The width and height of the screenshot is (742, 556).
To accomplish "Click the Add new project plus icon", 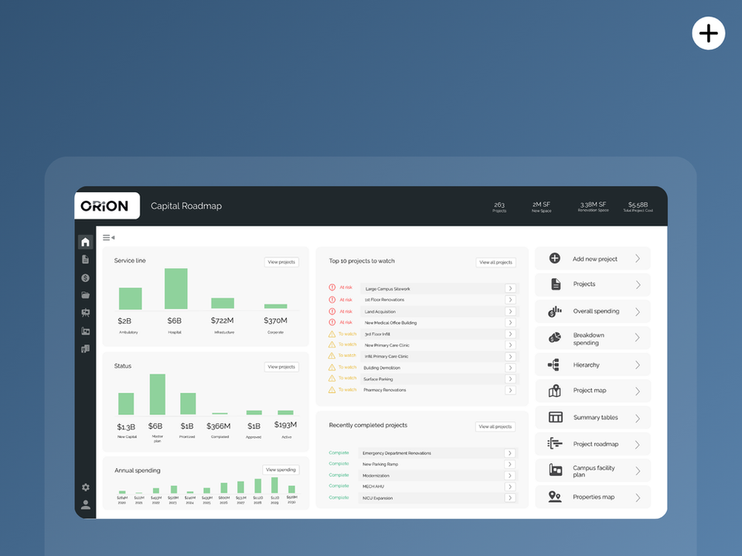I will [555, 258].
